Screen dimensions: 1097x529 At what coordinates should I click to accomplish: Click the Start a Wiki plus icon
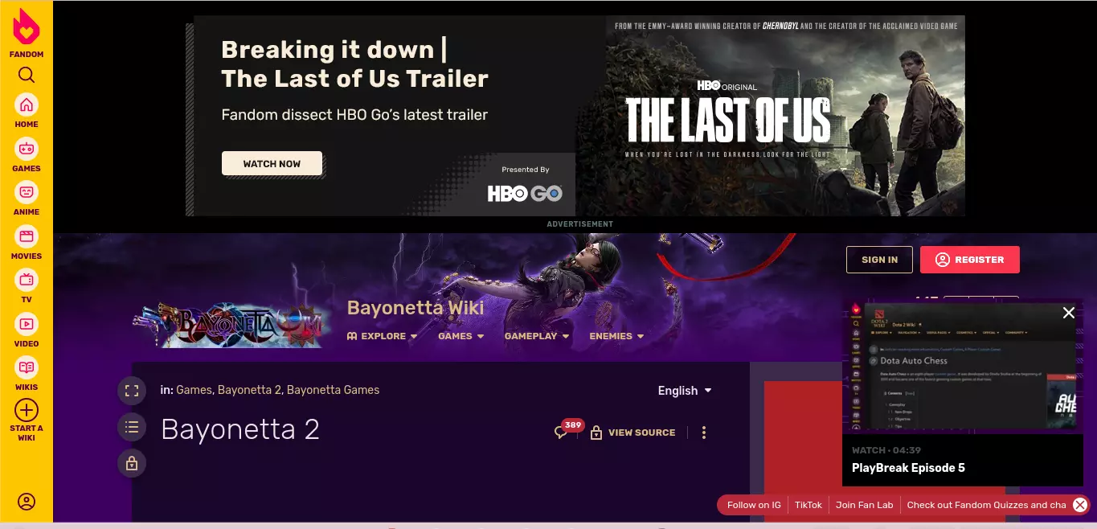coord(27,410)
